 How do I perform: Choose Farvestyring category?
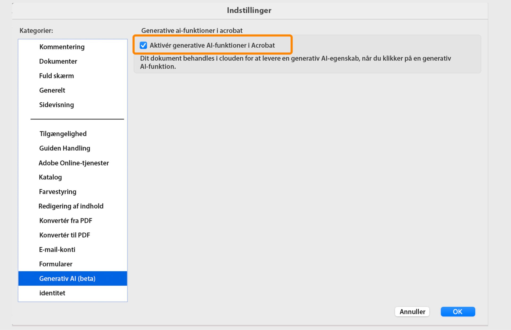point(57,192)
